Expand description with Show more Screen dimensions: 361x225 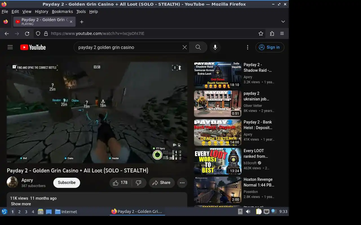[x=21, y=204]
